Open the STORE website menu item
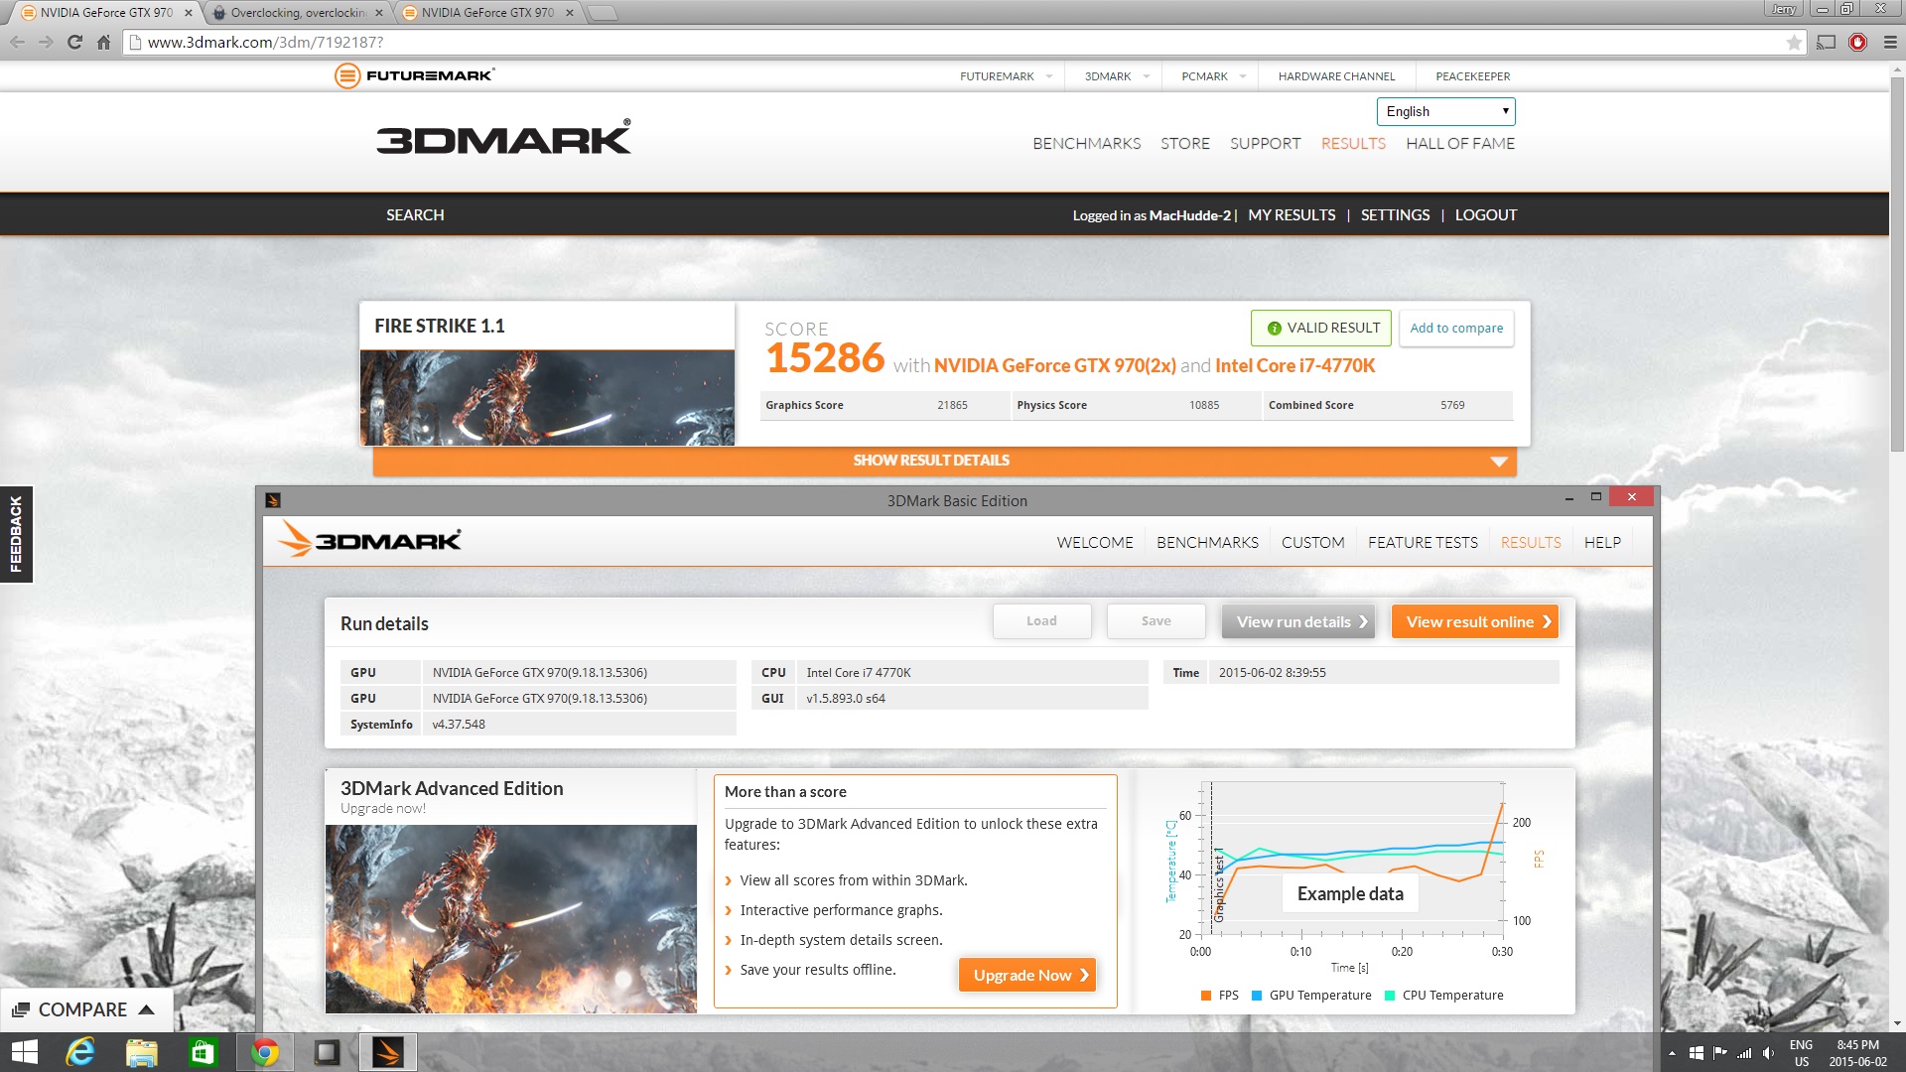The width and height of the screenshot is (1906, 1072). [1185, 143]
